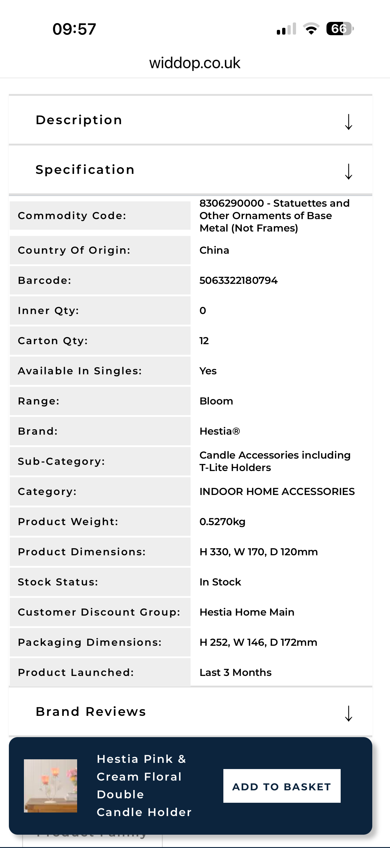Expand the Description section arrow

349,122
